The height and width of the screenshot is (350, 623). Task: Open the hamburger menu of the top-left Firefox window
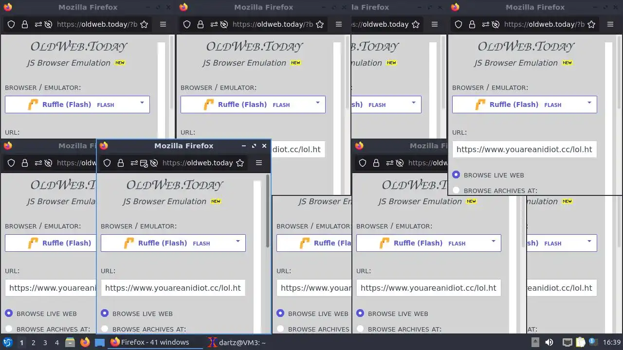(x=163, y=24)
